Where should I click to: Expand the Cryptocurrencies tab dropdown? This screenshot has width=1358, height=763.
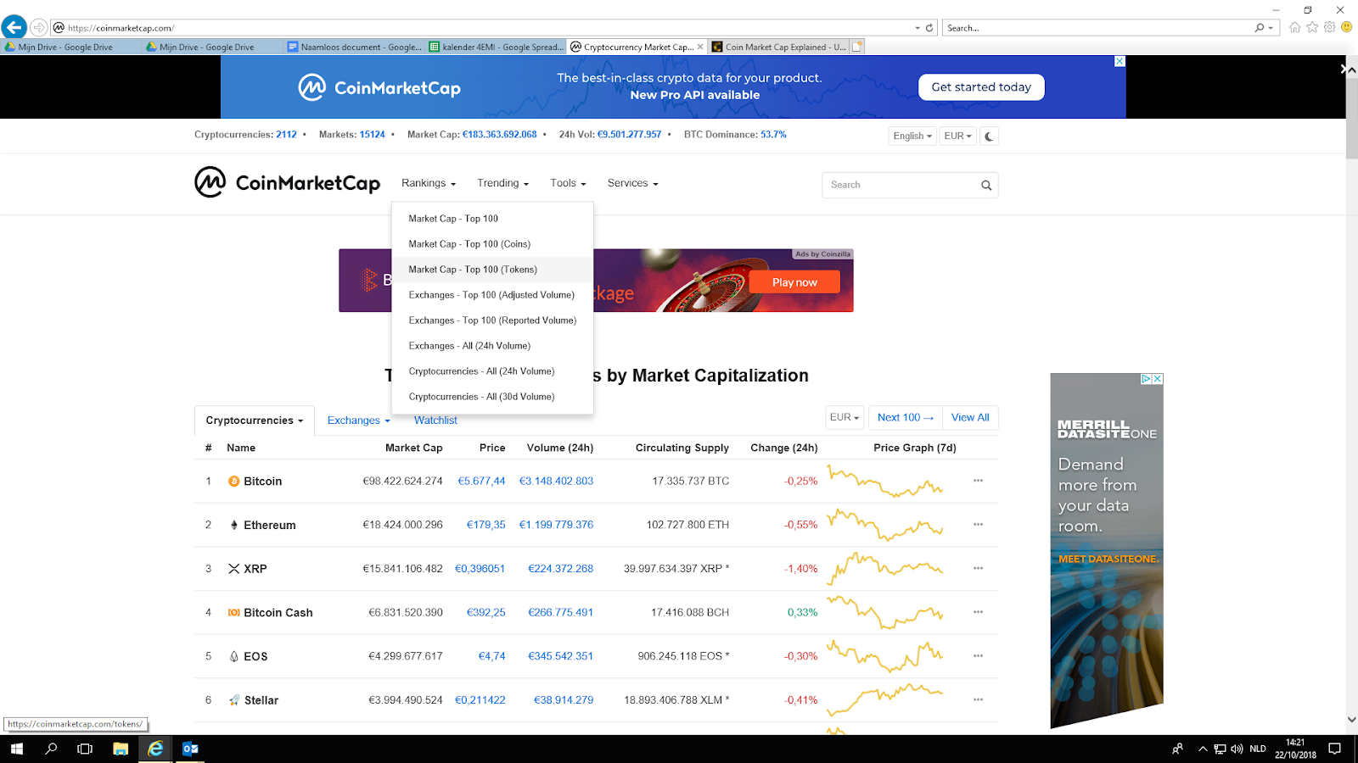[x=255, y=420]
